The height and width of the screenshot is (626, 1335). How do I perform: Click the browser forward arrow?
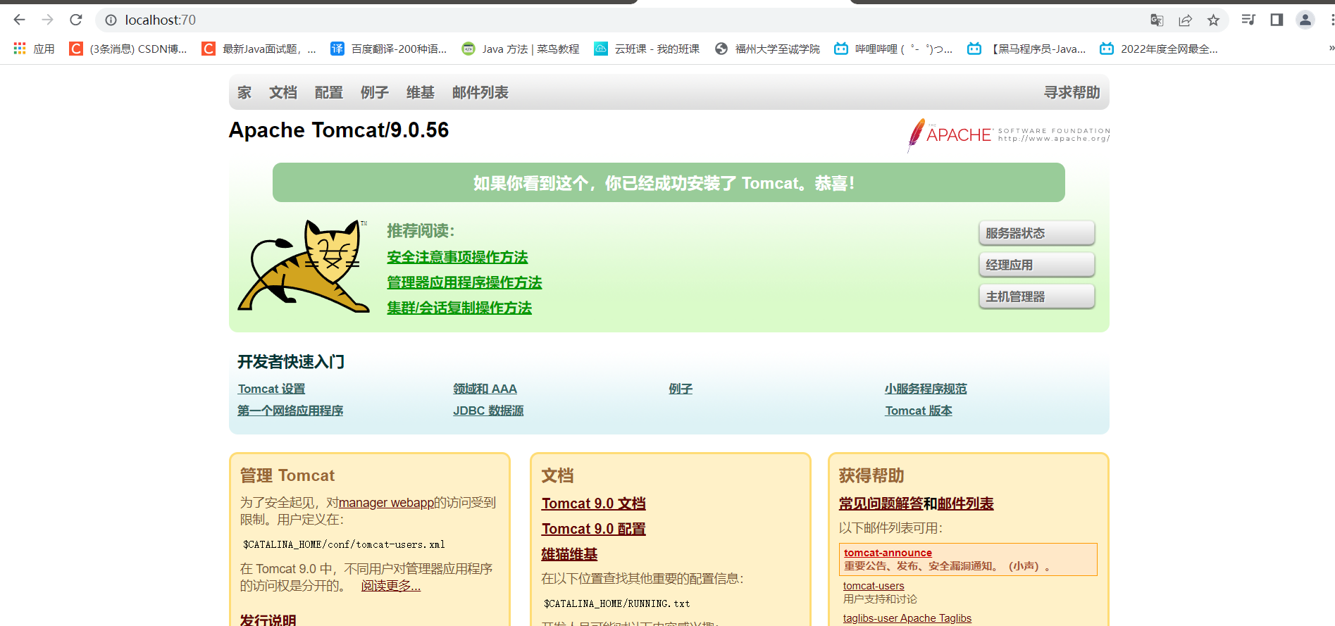tap(48, 20)
